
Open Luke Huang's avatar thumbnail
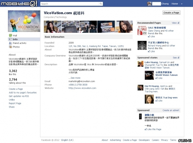141,64
